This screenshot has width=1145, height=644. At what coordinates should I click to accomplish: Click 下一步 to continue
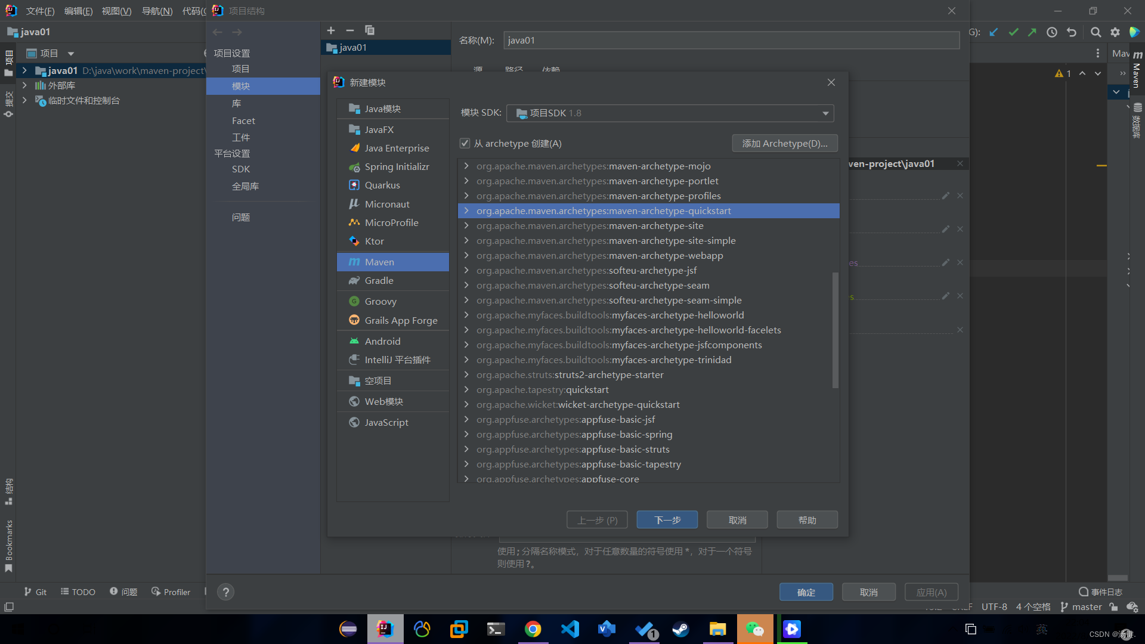tap(667, 520)
